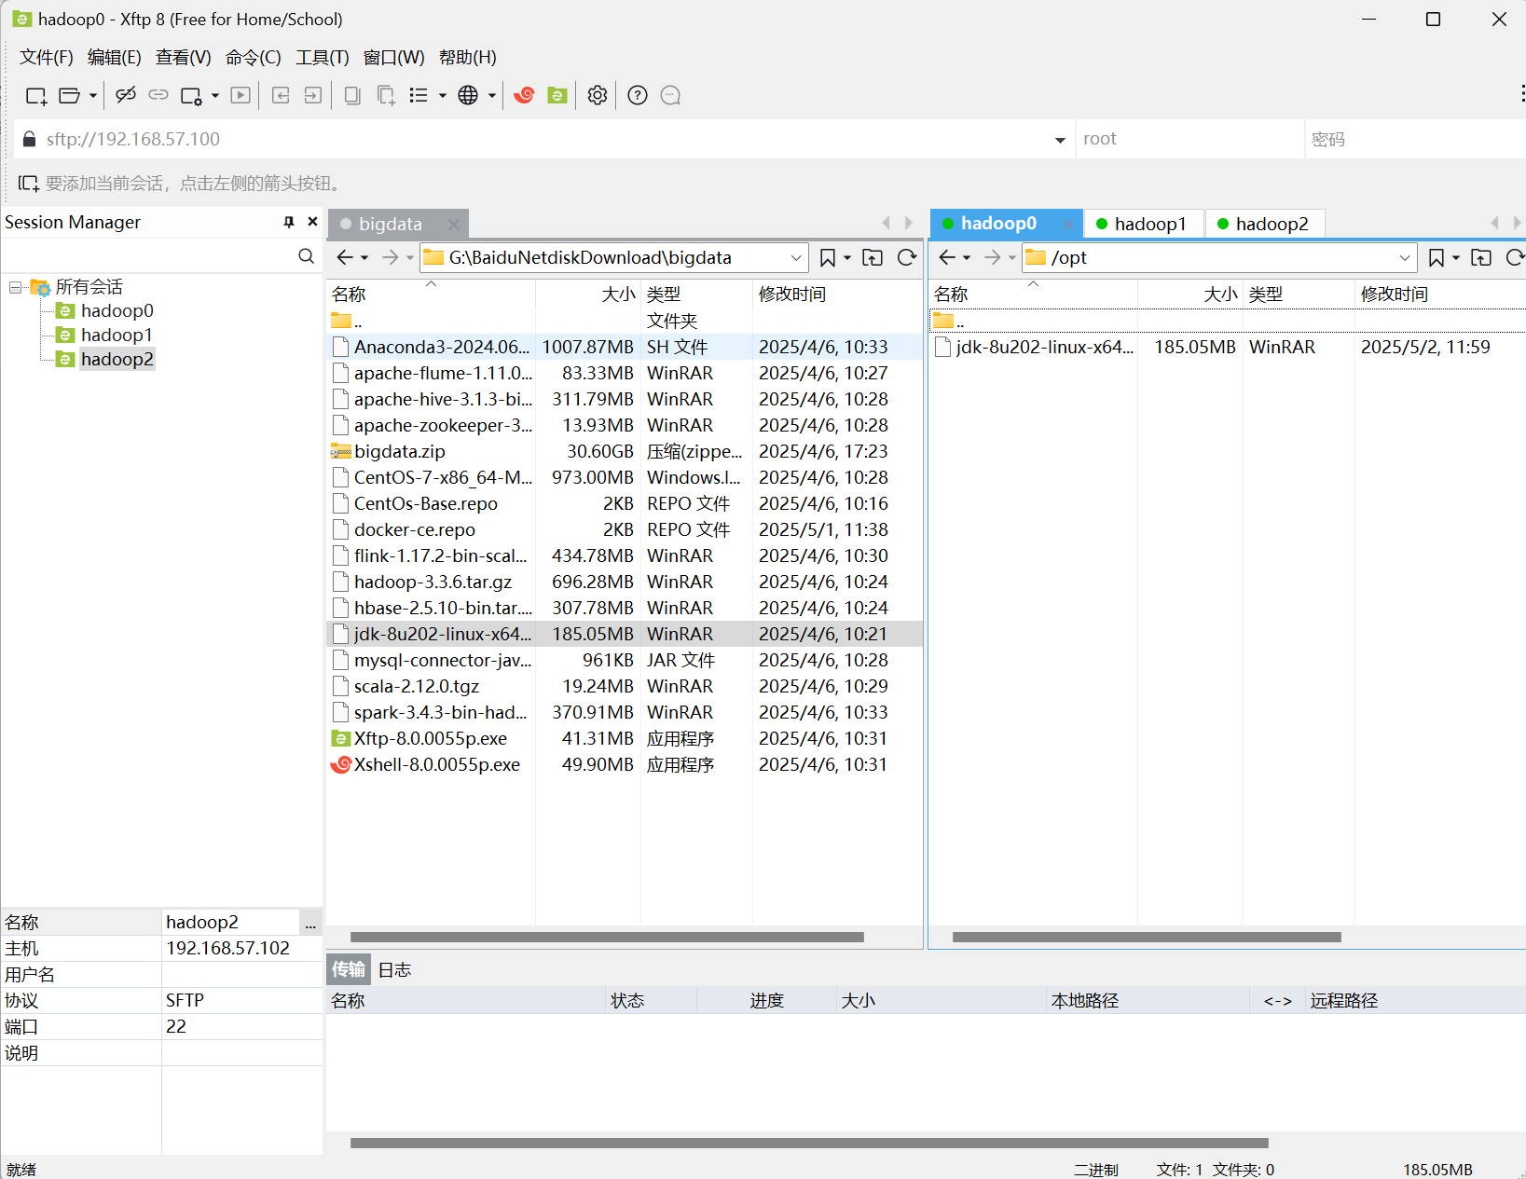The height and width of the screenshot is (1179, 1526).
Task: Go up one folder in local pane
Action: pos(873,258)
